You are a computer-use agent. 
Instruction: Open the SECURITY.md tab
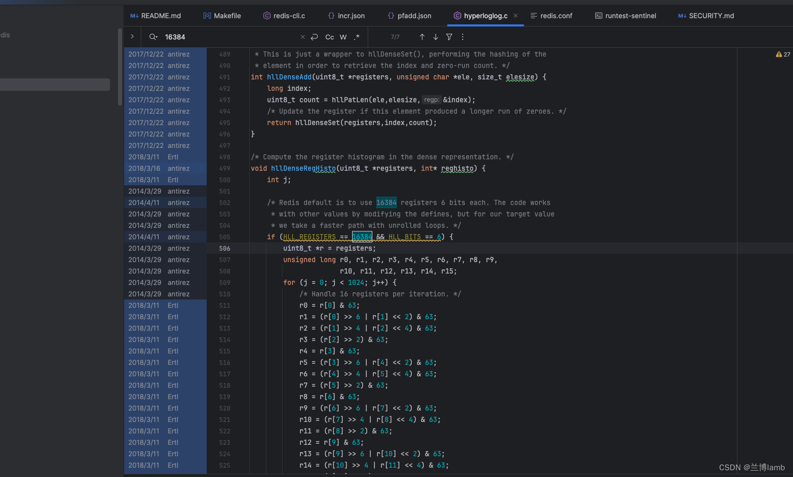[706, 16]
